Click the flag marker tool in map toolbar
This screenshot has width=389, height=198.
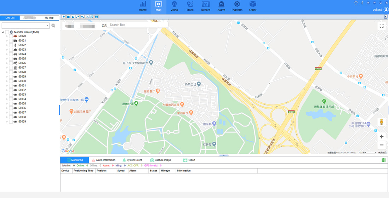coord(64,17)
